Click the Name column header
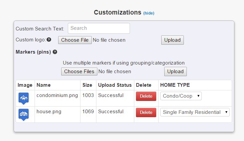 (x=43, y=85)
